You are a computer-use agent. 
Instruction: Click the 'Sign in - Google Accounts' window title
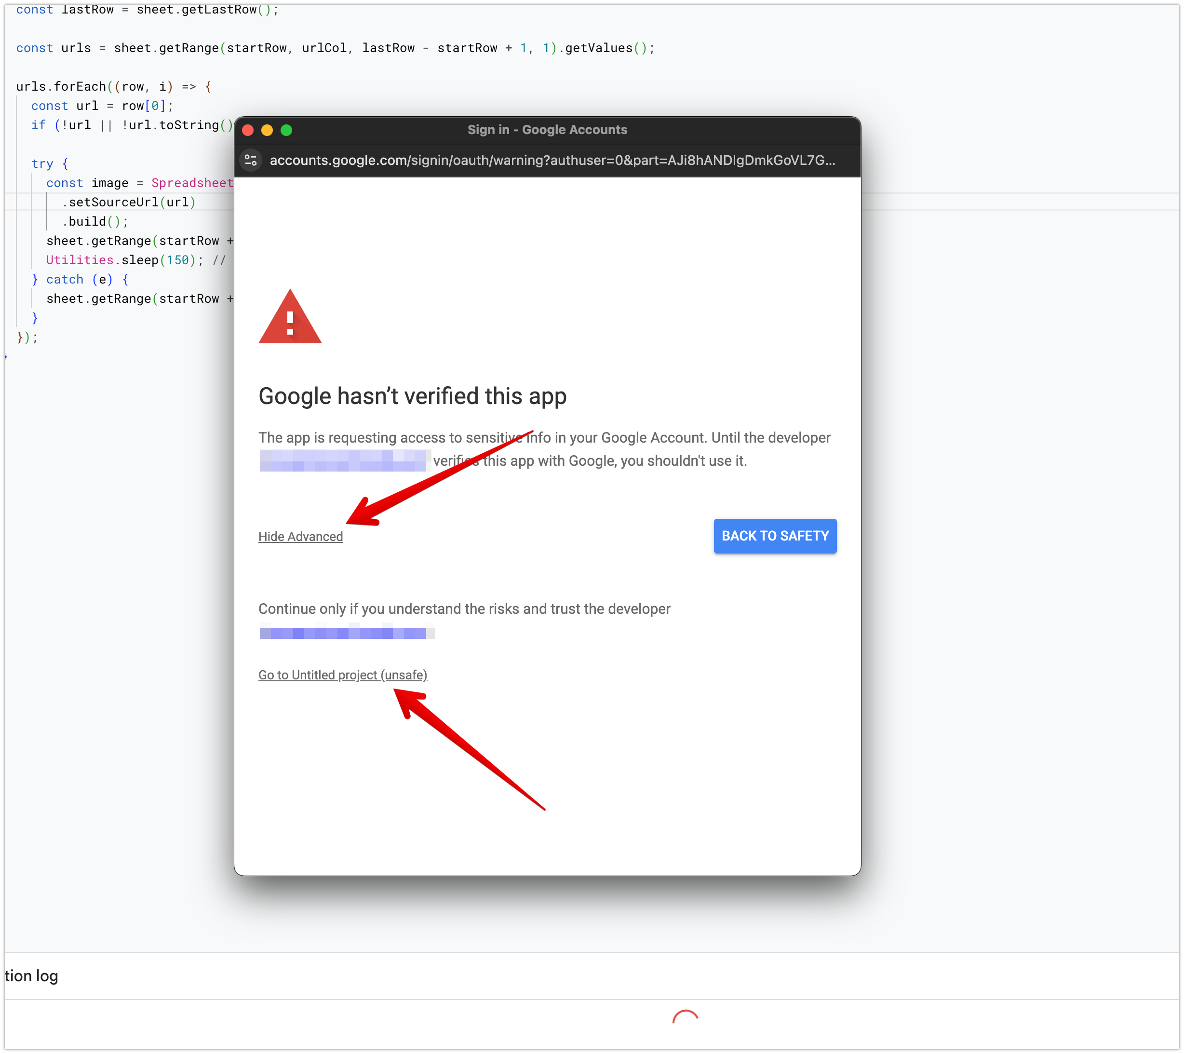[x=547, y=130]
